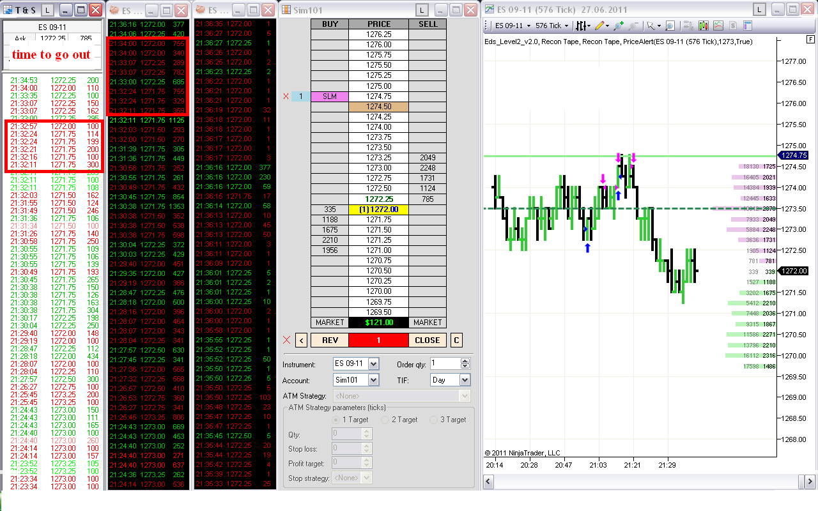The height and width of the screenshot is (511, 818).
Task: Select the 3 Target radio button
Action: [x=434, y=420]
